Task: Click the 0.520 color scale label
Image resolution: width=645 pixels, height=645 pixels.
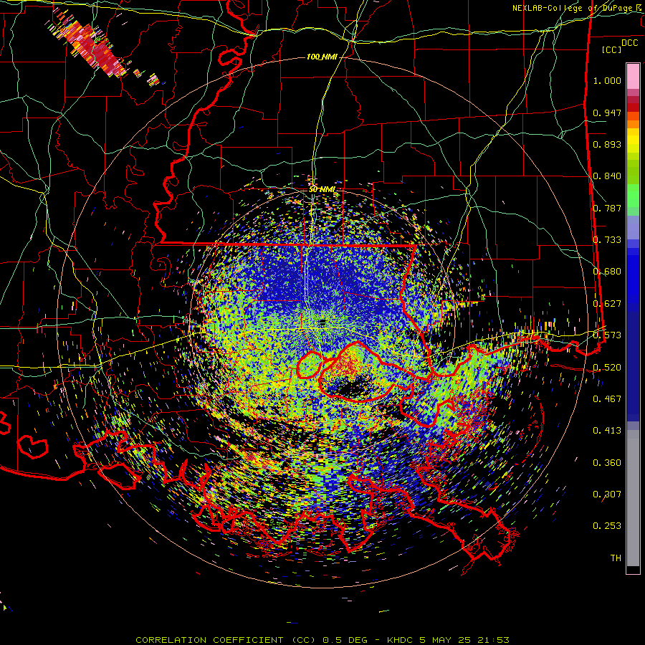Action: pyautogui.click(x=607, y=367)
